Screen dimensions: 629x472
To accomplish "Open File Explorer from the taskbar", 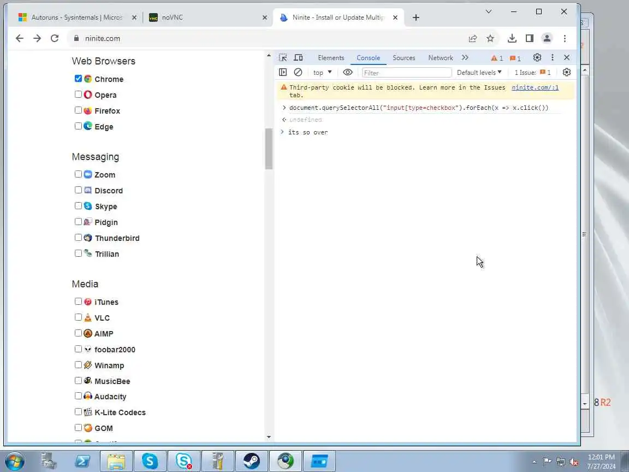I will pyautogui.click(x=116, y=461).
